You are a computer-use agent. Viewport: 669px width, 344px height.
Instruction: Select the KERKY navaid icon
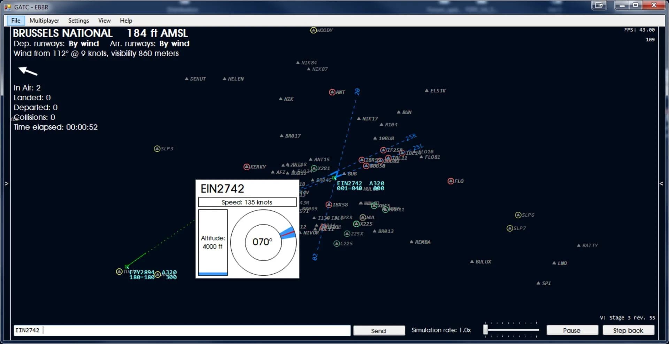pyautogui.click(x=247, y=166)
